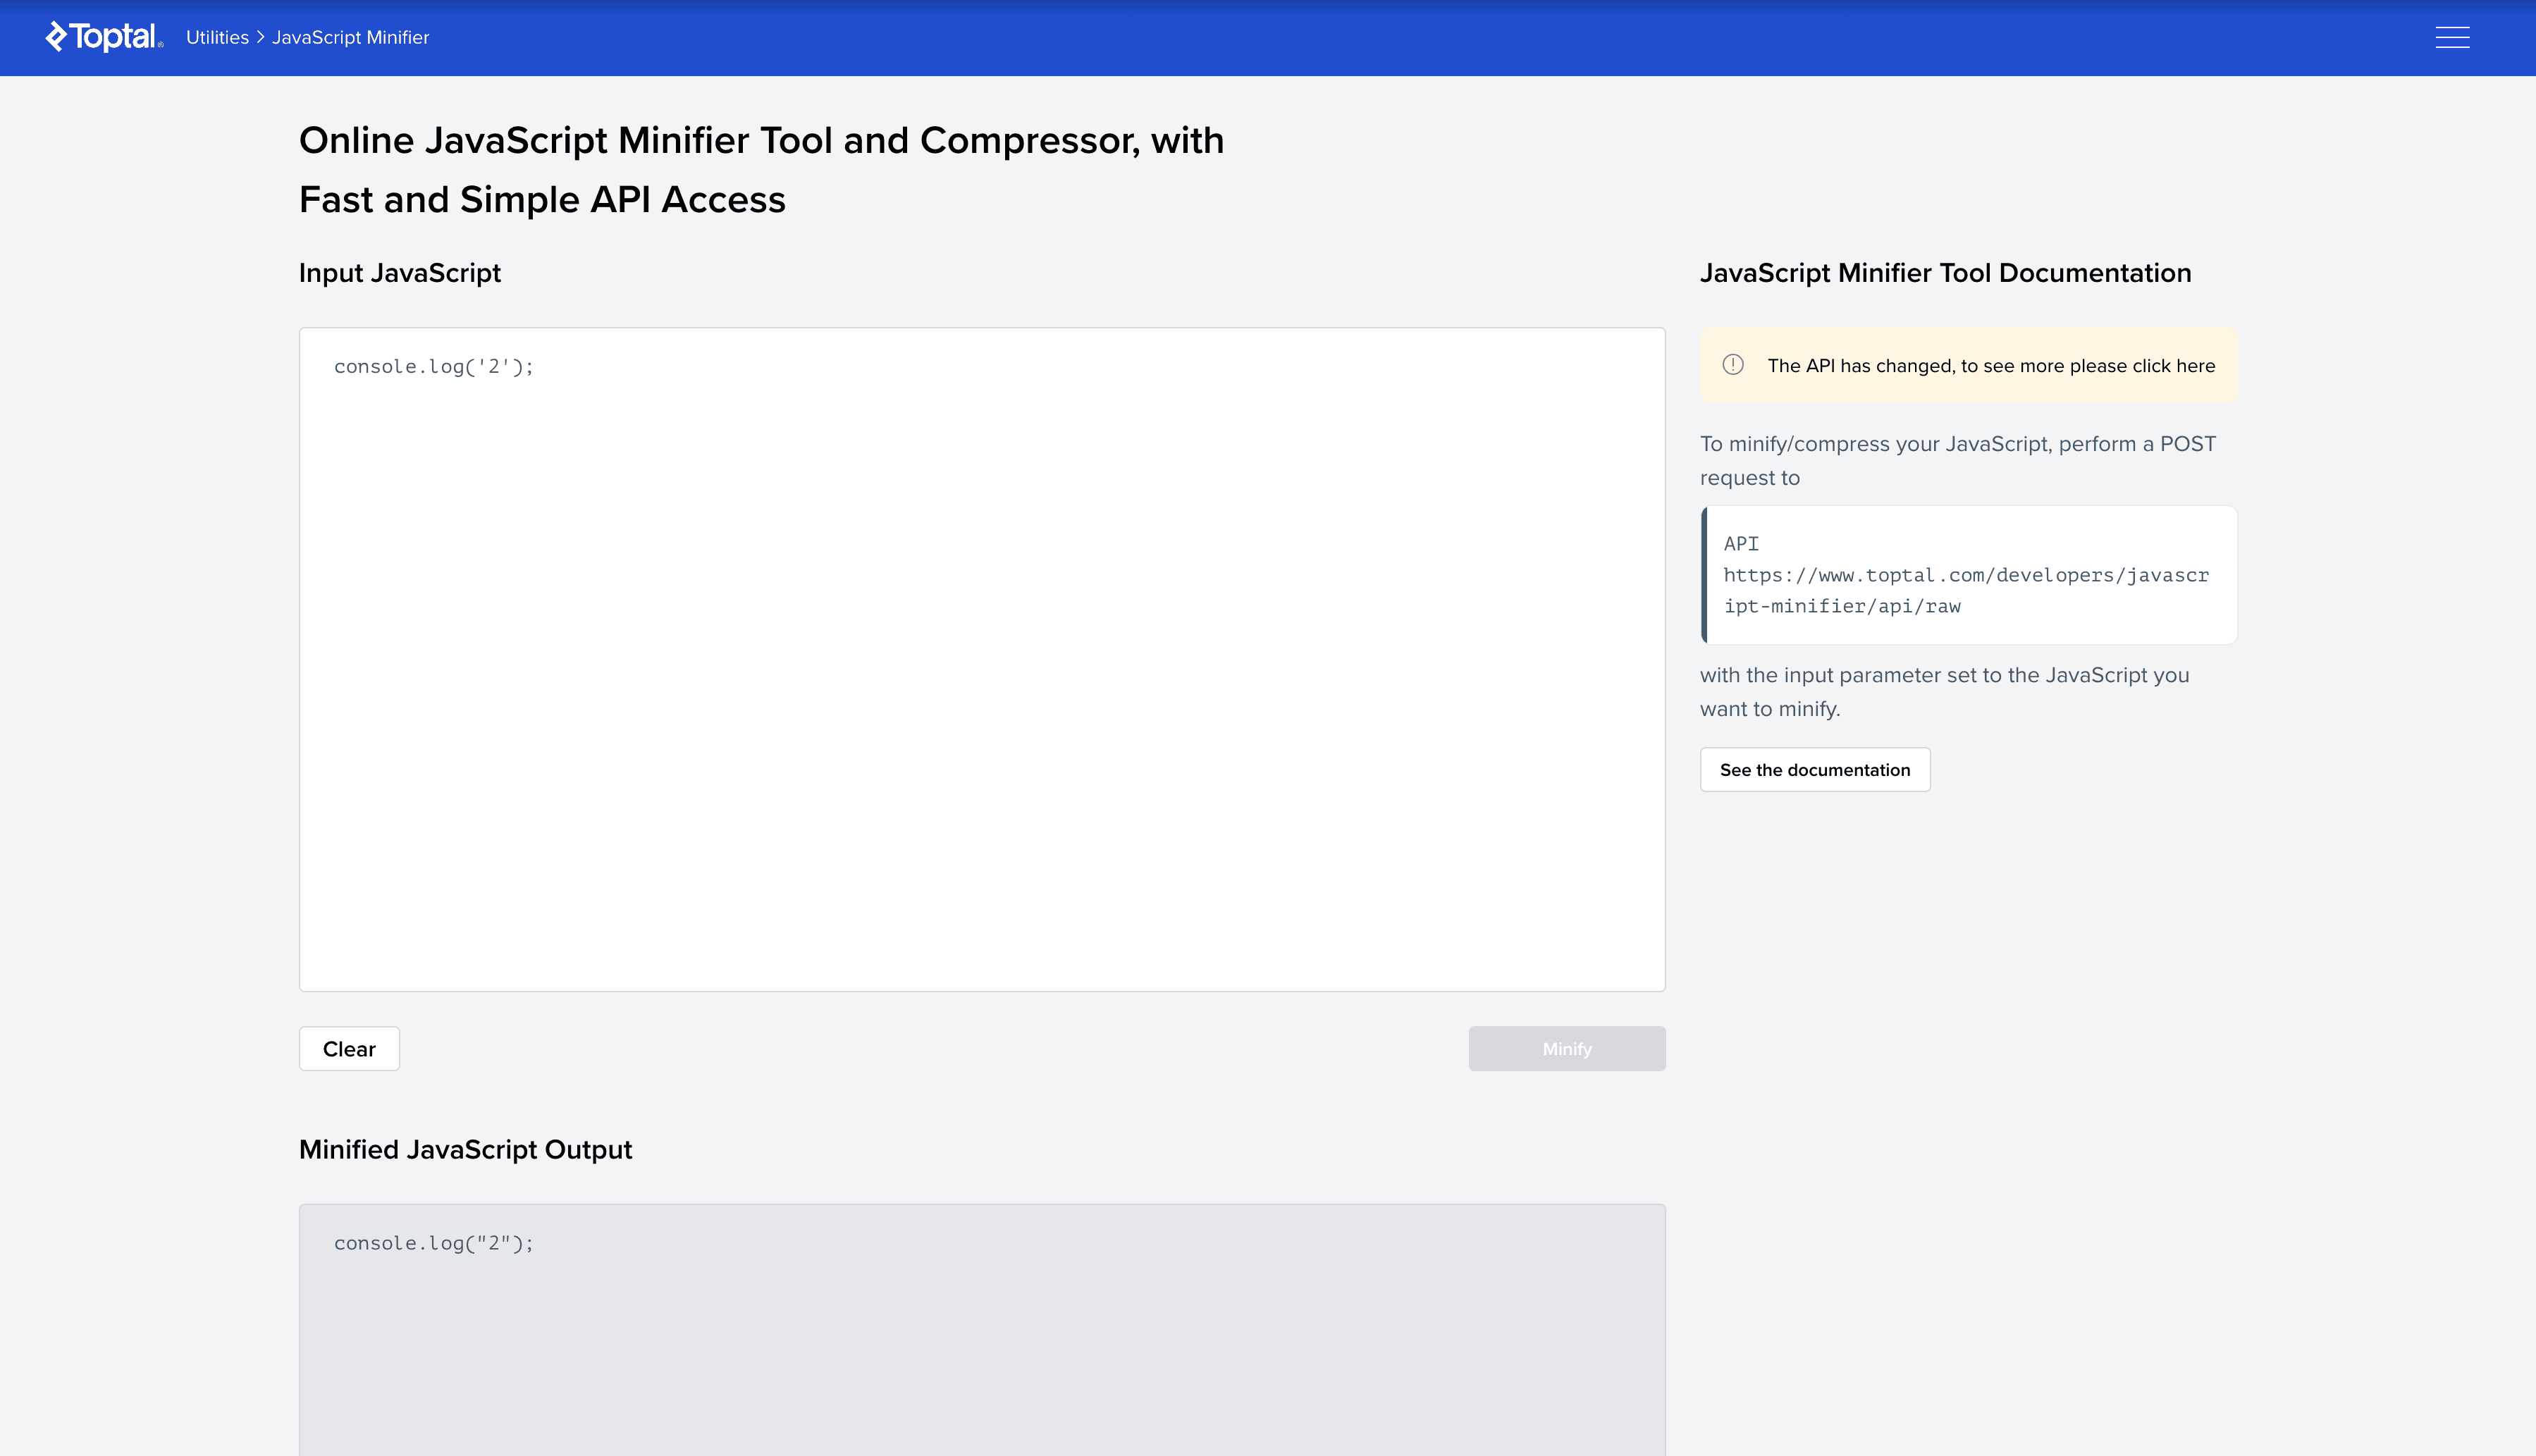Click JavaScript Minifier Tool Documentation heading
The image size is (2536, 1456).
1945,273
